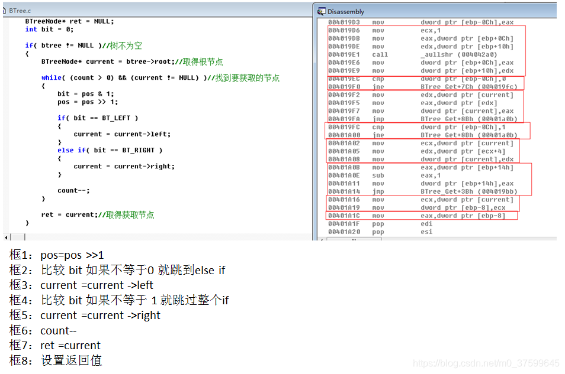Screen dimensions: 565x374
Task: Select disassembly line at address 004019F5
Action: point(413,103)
